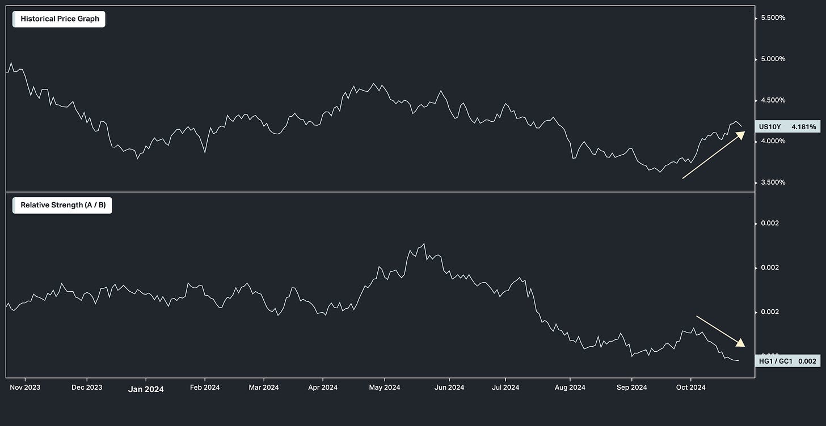Click the HG1 / GC1 0.002 value tag

tap(787, 361)
